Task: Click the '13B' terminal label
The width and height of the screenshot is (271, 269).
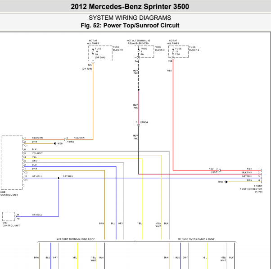Action: coord(170,61)
